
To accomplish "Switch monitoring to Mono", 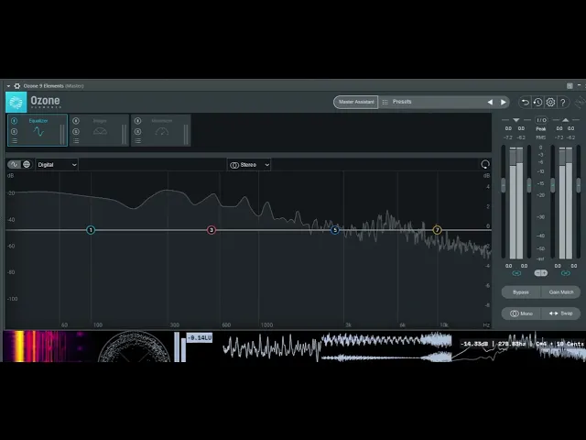I will click(521, 313).
